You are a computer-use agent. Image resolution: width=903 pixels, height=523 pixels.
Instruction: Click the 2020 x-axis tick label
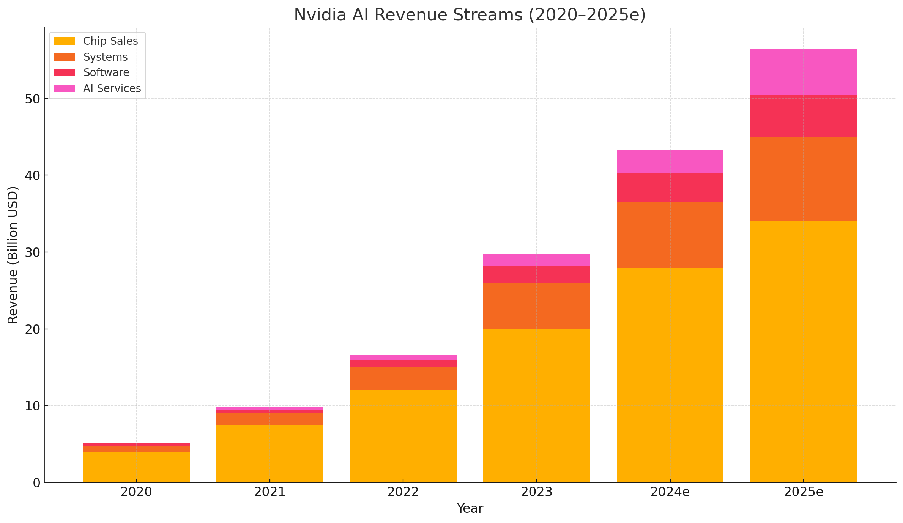pos(136,492)
